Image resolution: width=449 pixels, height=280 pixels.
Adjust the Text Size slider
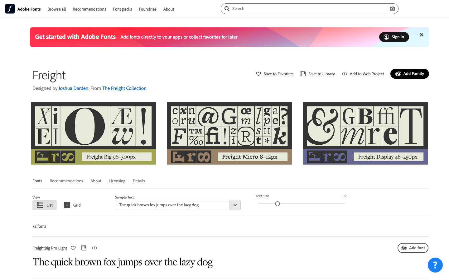click(278, 204)
